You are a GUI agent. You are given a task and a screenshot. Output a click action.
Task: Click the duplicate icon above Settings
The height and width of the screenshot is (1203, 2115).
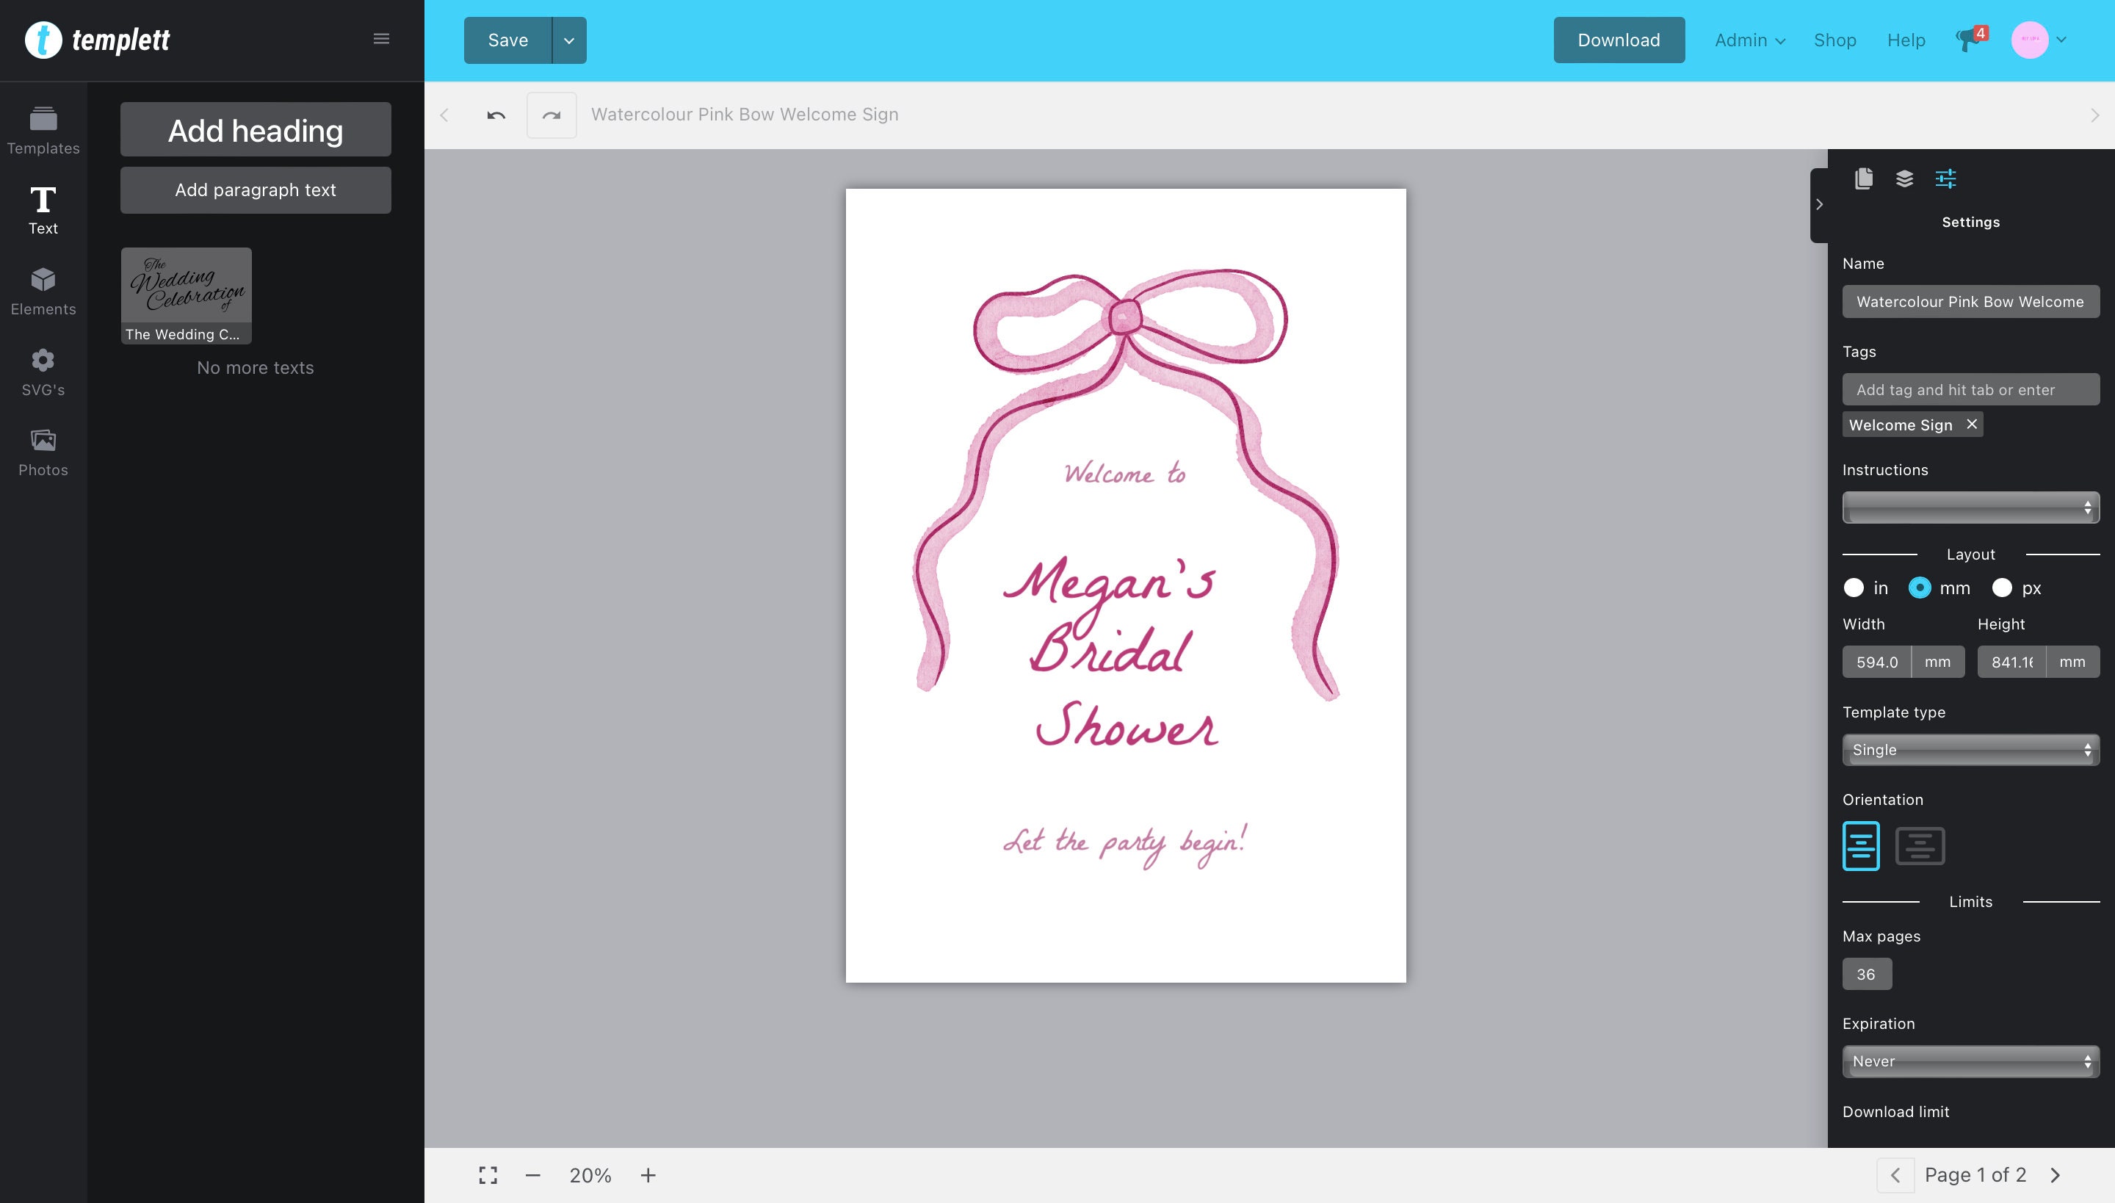(1864, 178)
